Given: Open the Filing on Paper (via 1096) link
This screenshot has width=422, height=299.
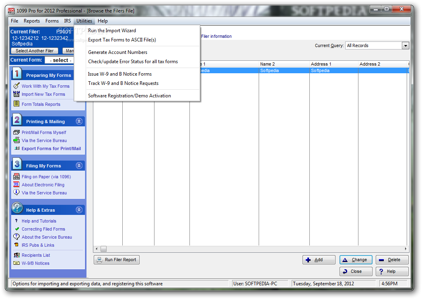Looking at the screenshot, I should click(x=46, y=177).
